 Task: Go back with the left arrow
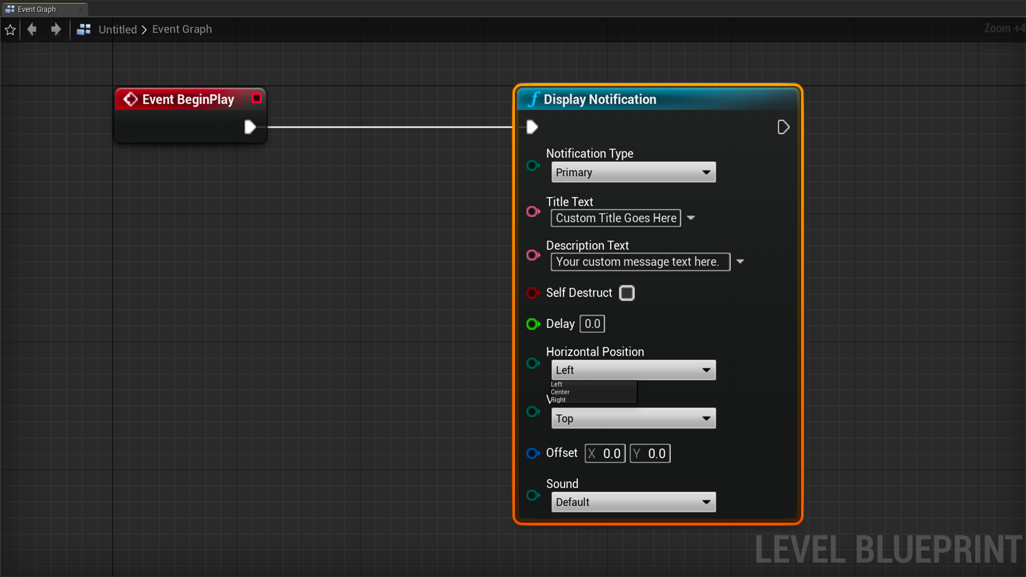[32, 29]
